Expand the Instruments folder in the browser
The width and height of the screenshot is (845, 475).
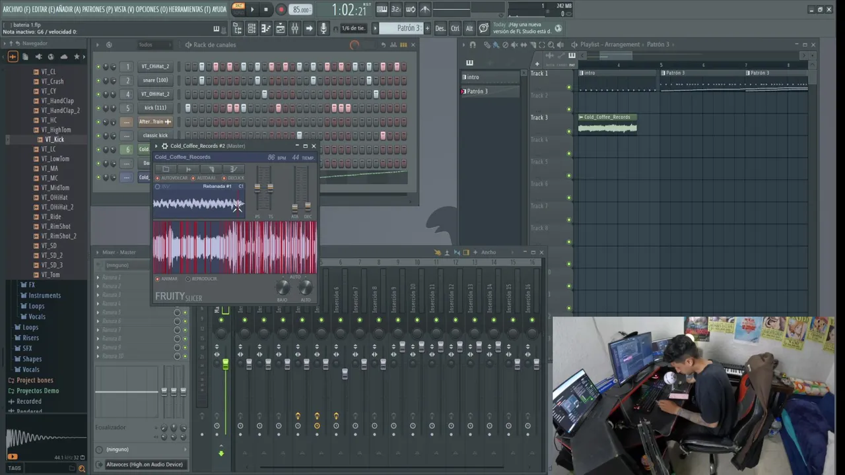pos(44,296)
